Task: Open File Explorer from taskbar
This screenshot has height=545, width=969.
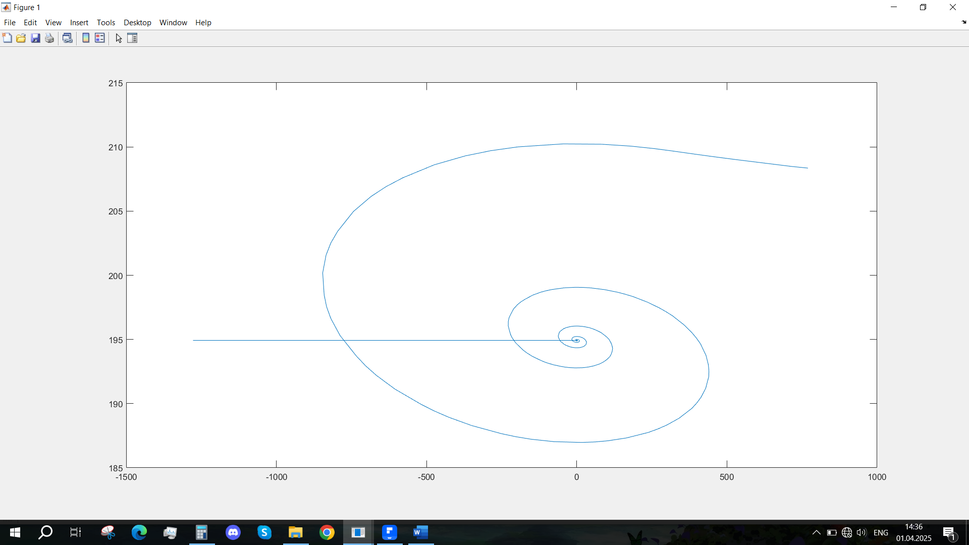Action: click(x=296, y=532)
